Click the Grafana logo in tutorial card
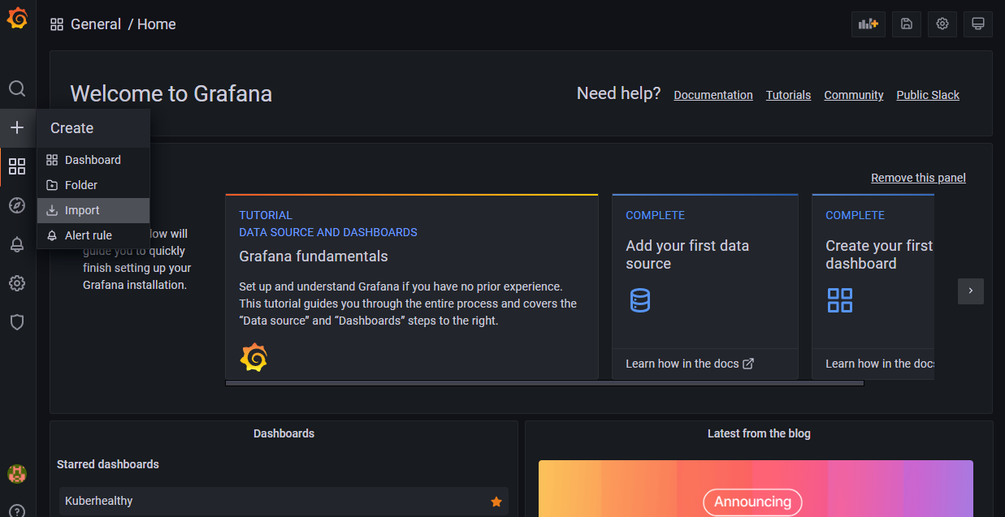The image size is (1005, 517). 253,357
